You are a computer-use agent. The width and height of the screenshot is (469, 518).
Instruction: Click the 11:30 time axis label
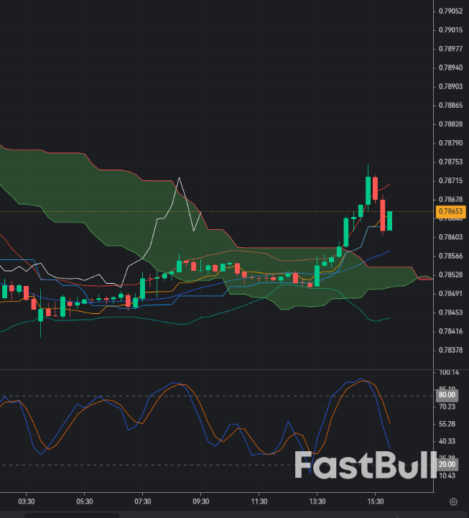(x=259, y=501)
